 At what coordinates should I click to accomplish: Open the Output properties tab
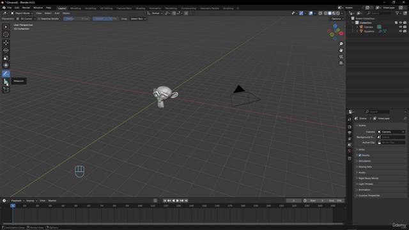pos(350,133)
